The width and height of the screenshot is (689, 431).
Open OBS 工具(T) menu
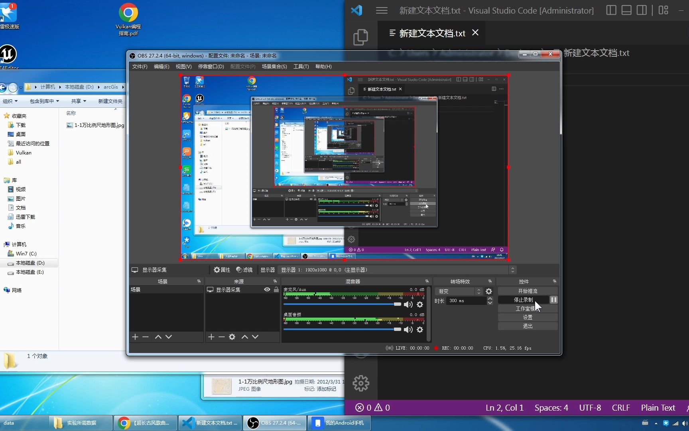click(301, 67)
